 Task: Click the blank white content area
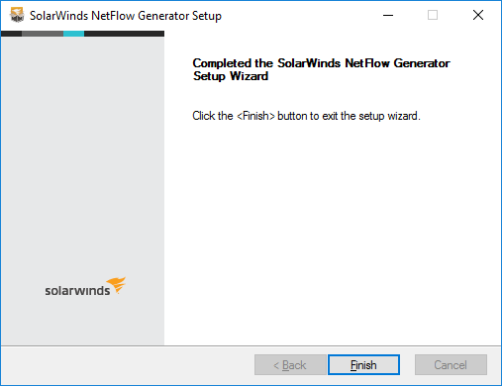point(333,231)
